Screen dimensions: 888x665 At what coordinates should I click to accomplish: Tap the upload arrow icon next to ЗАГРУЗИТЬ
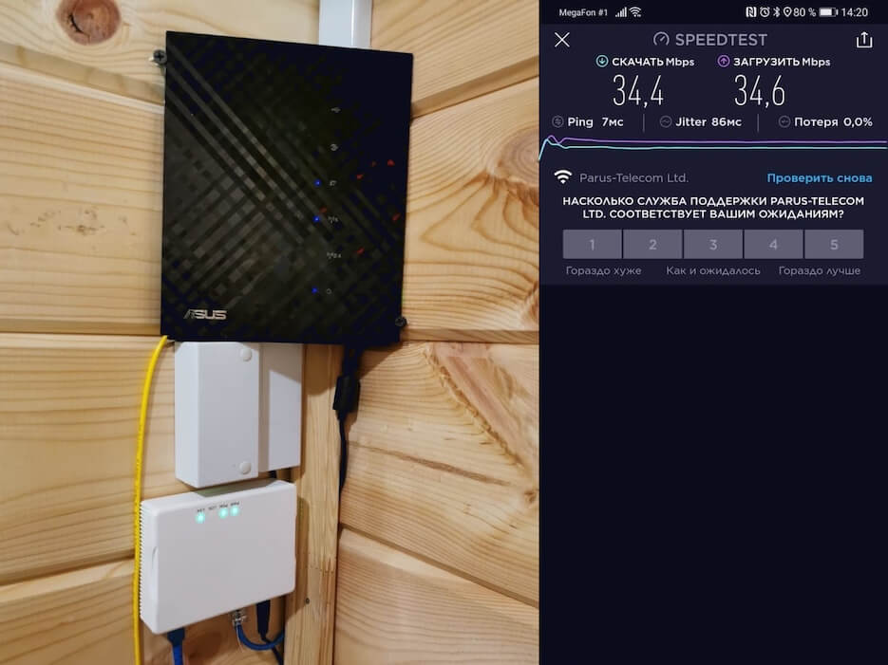[723, 61]
